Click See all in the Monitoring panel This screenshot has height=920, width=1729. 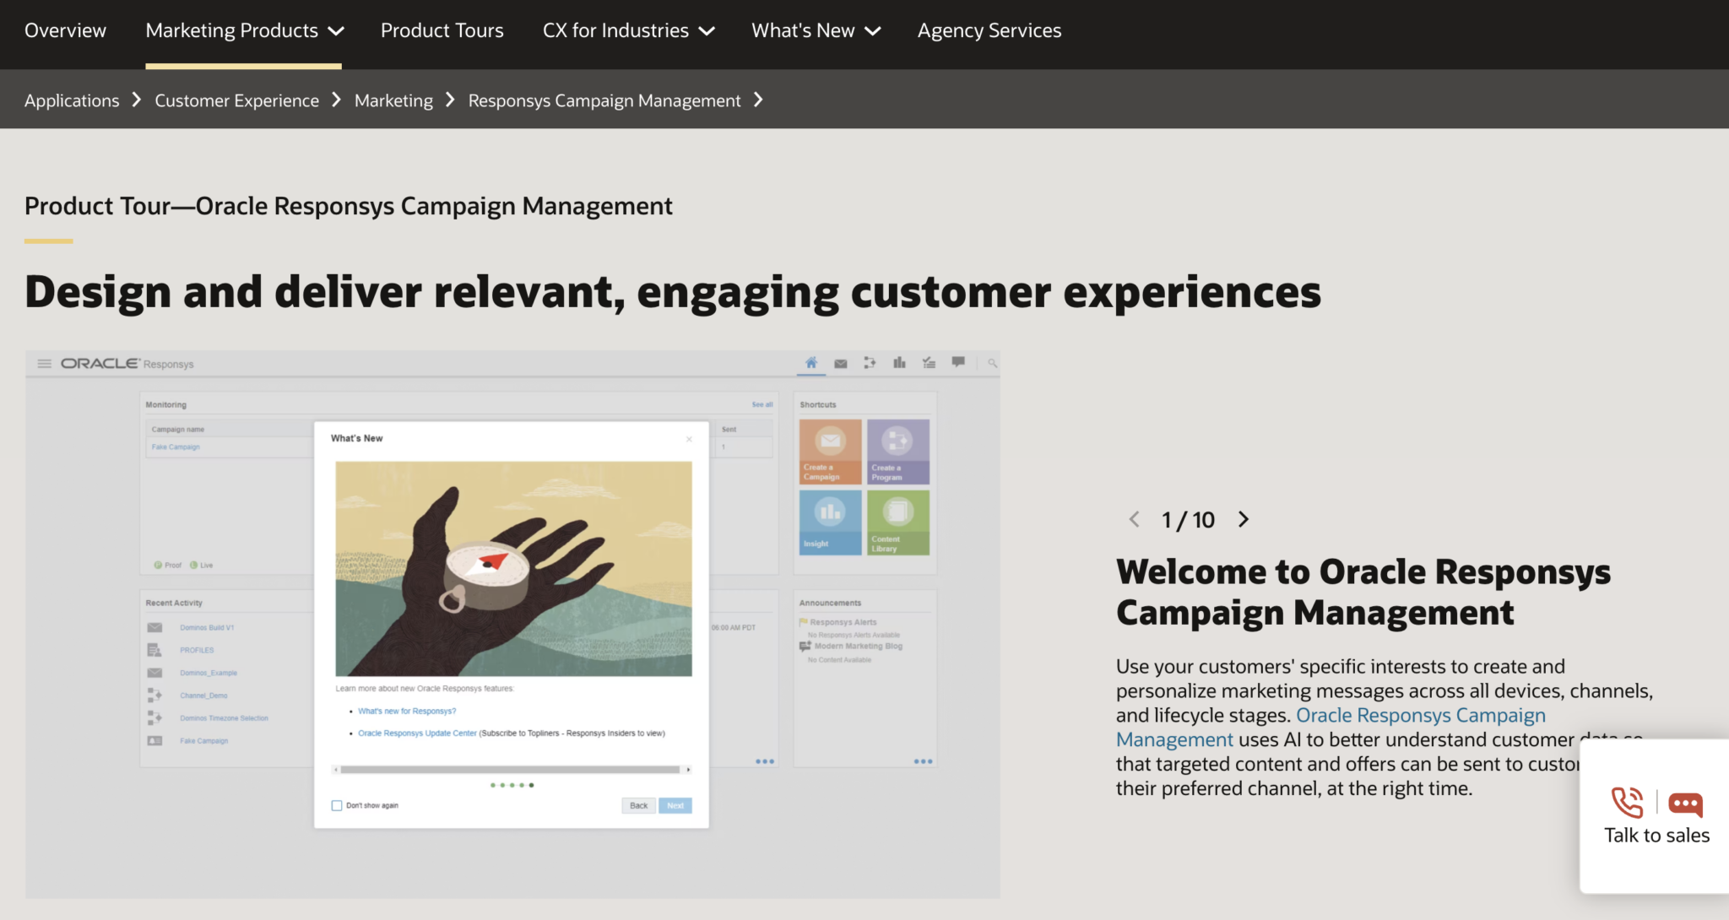pyautogui.click(x=762, y=405)
